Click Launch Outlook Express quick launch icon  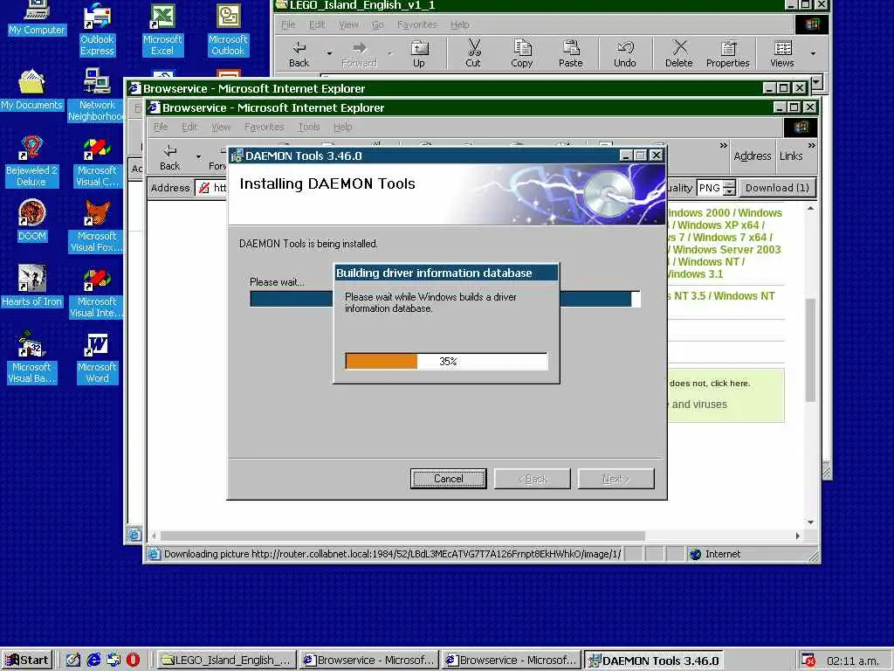click(113, 661)
